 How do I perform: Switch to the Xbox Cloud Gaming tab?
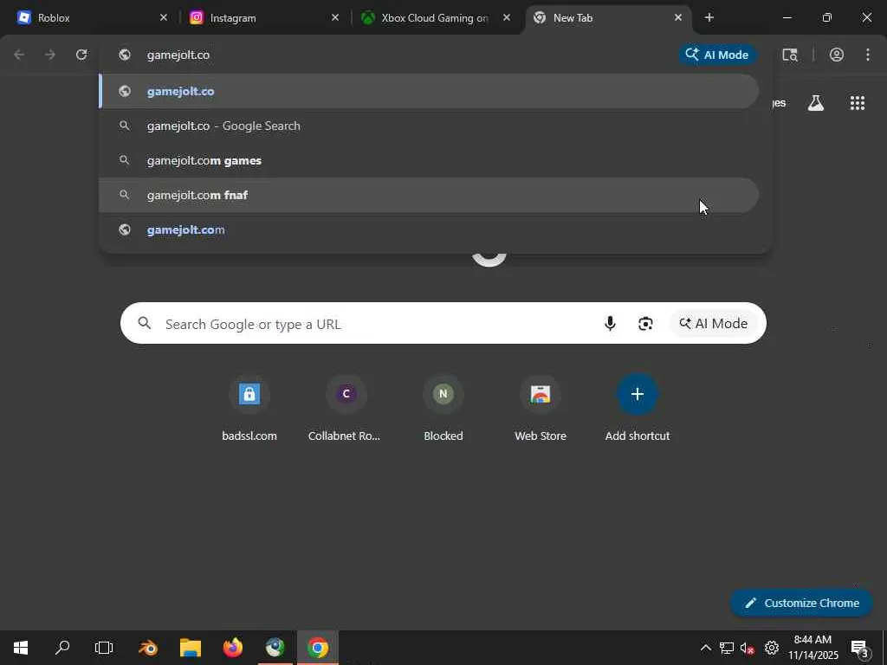tap(436, 17)
